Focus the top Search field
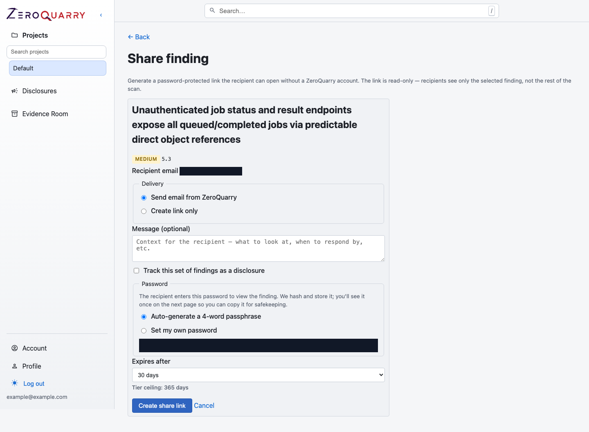Screen dimensions: 589x432 (x=352, y=11)
